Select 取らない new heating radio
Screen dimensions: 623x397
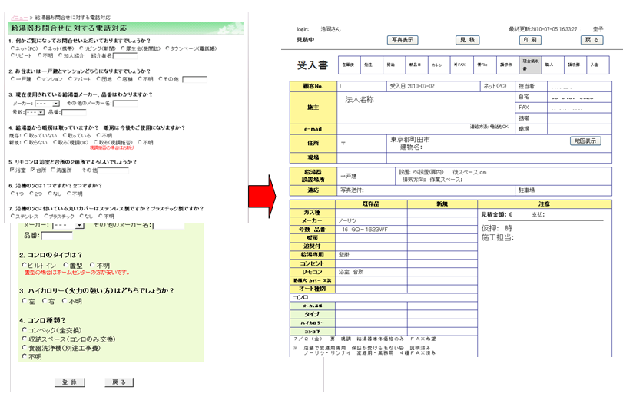[26, 142]
